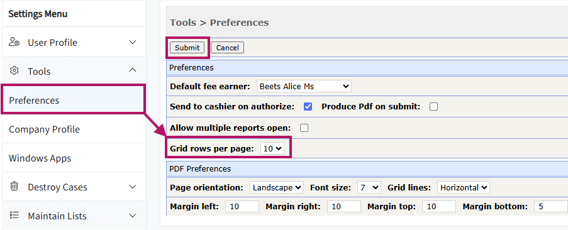Click the Submit button
The height and width of the screenshot is (230, 568).
point(187,48)
